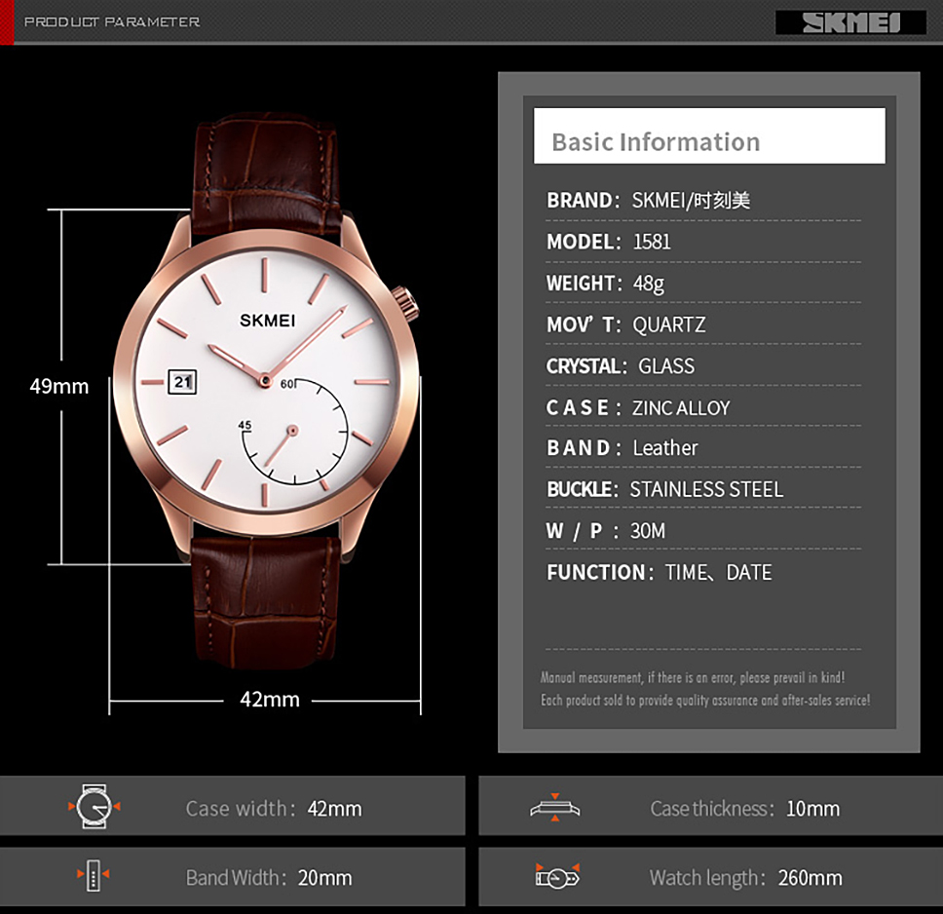Click the Case thickness 10mm text
The image size is (943, 914).
click(744, 809)
